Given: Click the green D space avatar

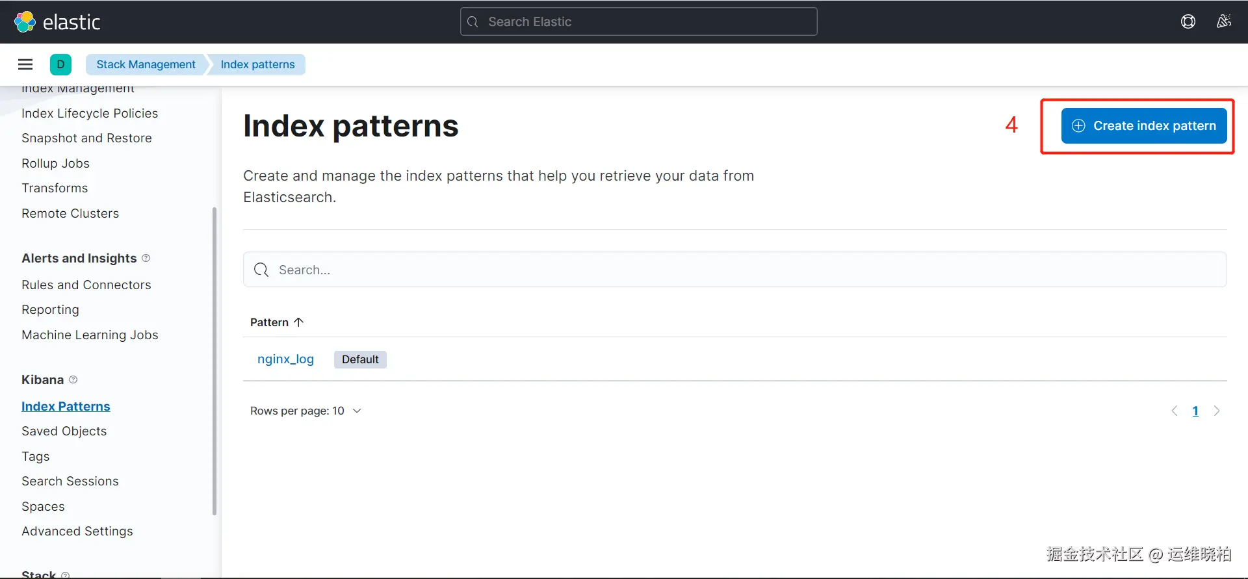Looking at the screenshot, I should click(60, 64).
